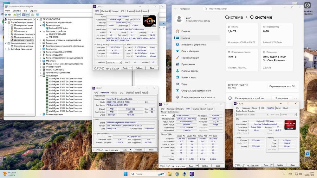This screenshot has width=317, height=178.
Task: Select Radeon RX 570 Series in device tree
Action: [x=58, y=28]
